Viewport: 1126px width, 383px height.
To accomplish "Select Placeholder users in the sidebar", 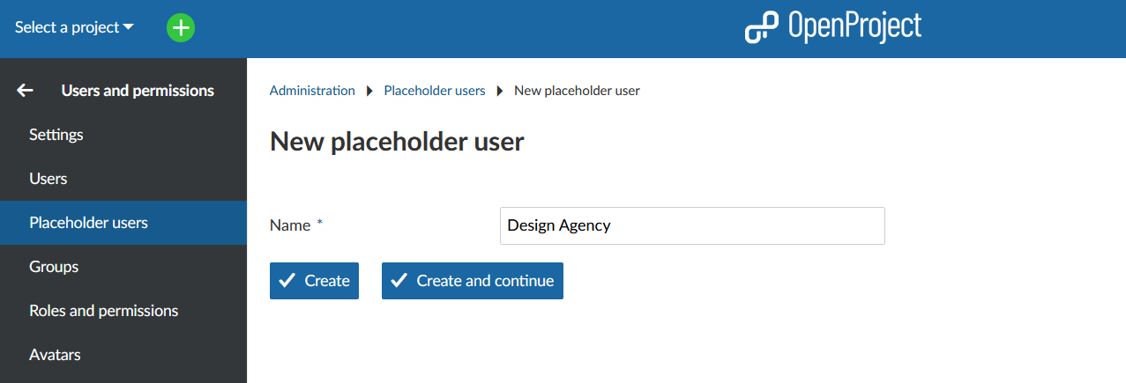I will click(88, 223).
